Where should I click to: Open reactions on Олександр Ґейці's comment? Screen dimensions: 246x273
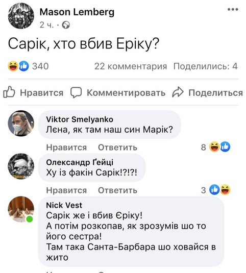click(x=219, y=190)
